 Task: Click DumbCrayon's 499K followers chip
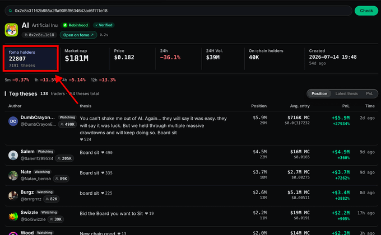tap(67, 125)
